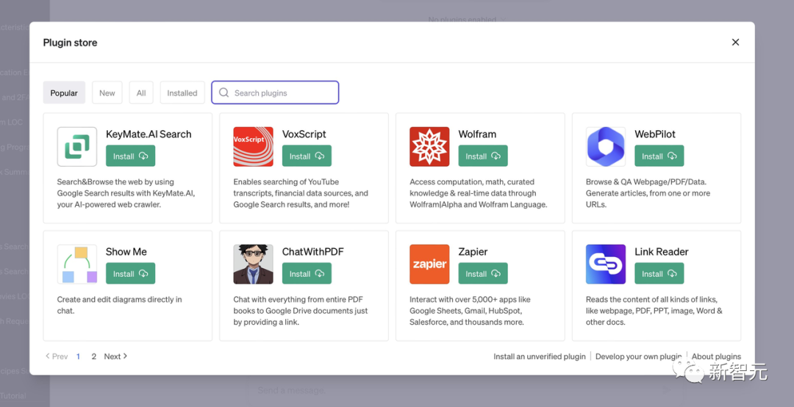Switch to the New plugins tab
The width and height of the screenshot is (794, 407).
pos(107,93)
